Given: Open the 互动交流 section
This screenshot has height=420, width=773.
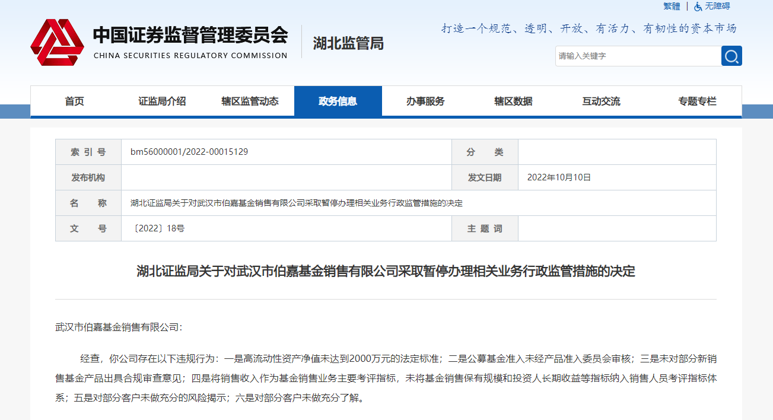Looking at the screenshot, I should 601,101.
